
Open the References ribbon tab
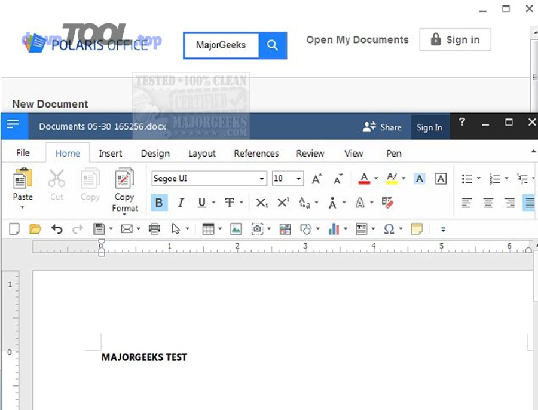pyautogui.click(x=256, y=154)
